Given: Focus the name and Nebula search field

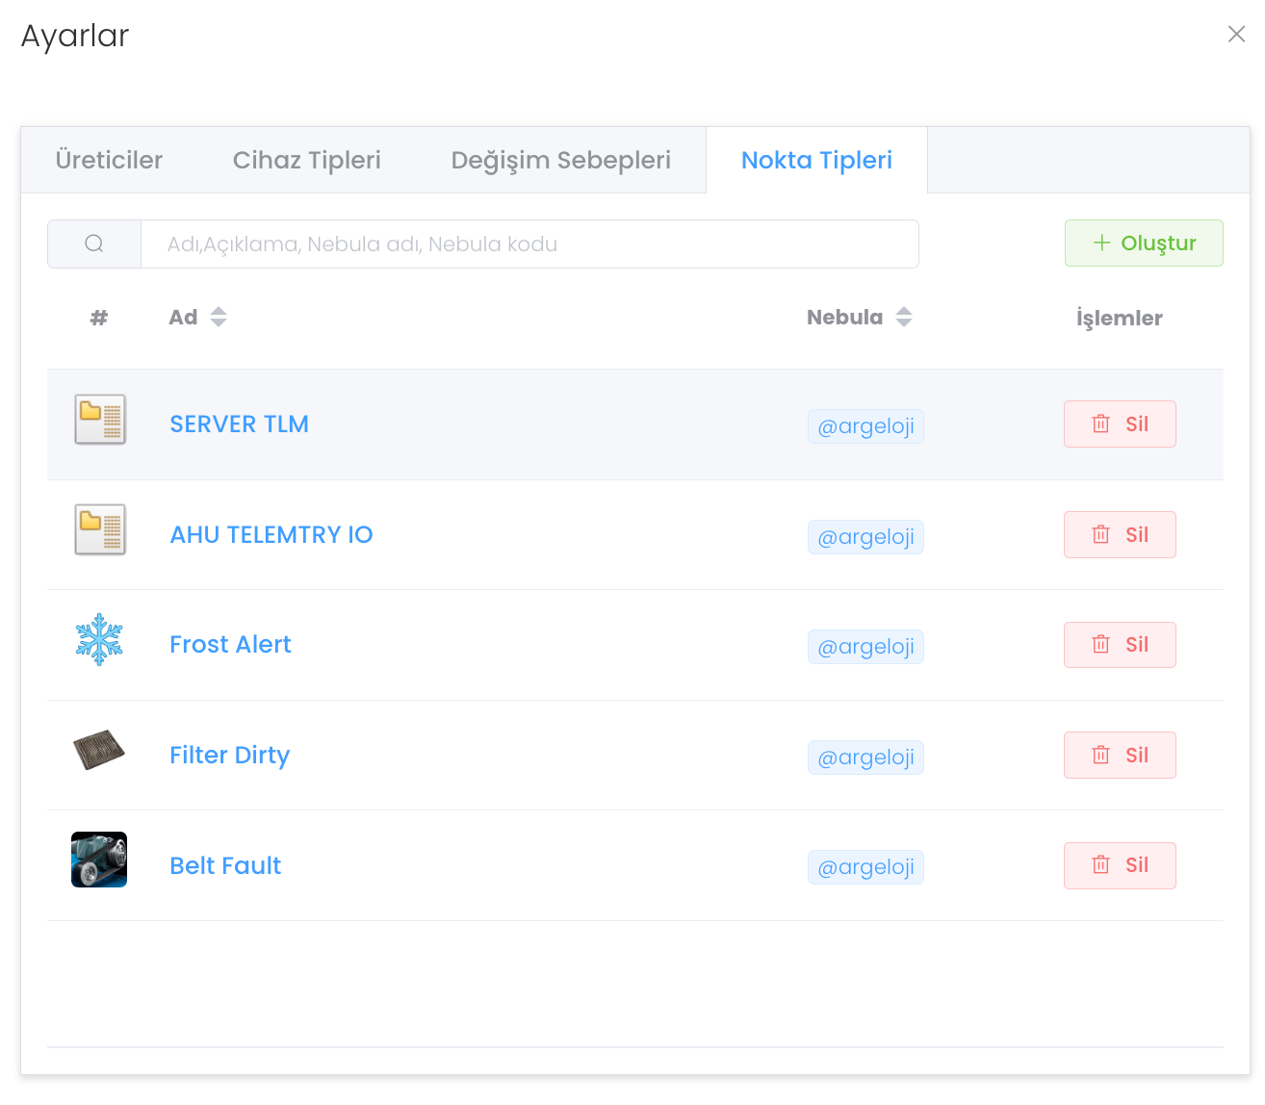Looking at the screenshot, I should pyautogui.click(x=529, y=244).
